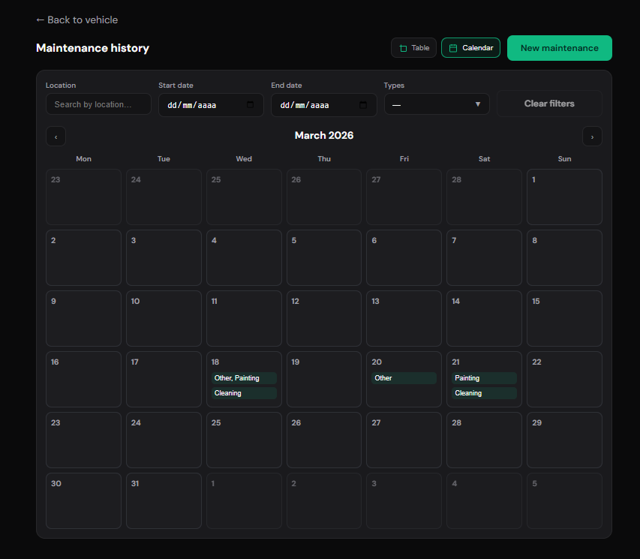Click the End date input field
The image size is (640, 559).
coord(323,105)
